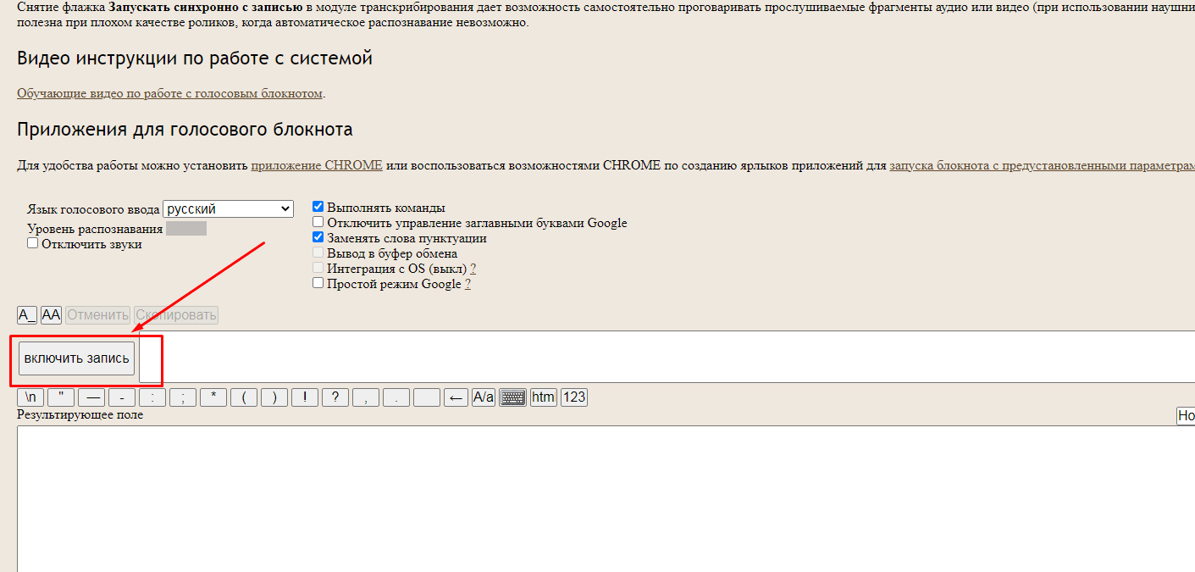Open help link next to "Простой режим Google"
This screenshot has width=1195, height=572.
point(467,284)
